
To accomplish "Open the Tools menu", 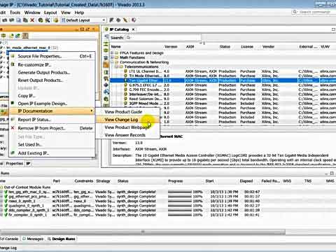I will pos(15,13).
